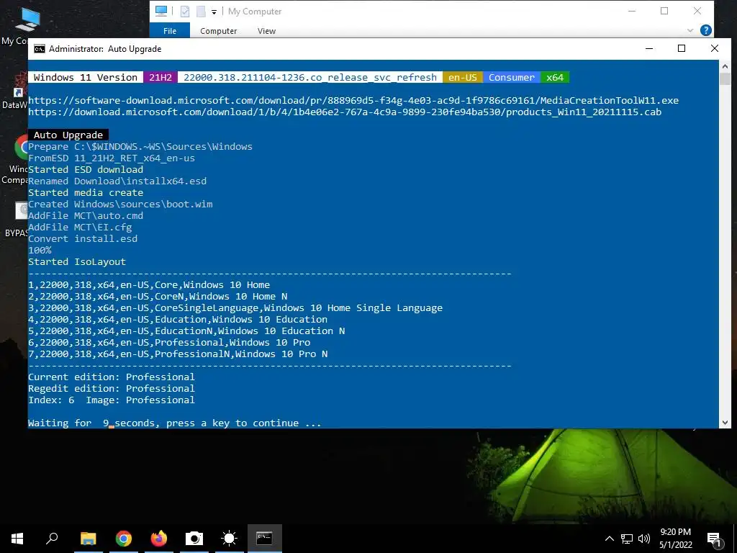737x553 pixels.
Task: Close the Auto Upgrade console window
Action: coord(715,48)
